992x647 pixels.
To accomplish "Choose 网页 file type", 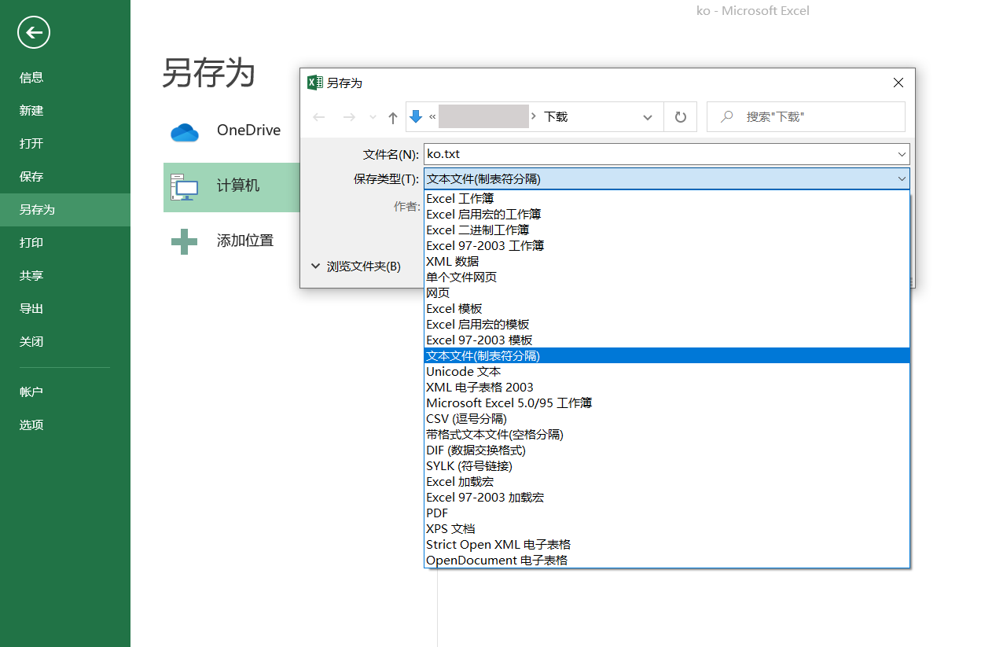I will point(667,293).
